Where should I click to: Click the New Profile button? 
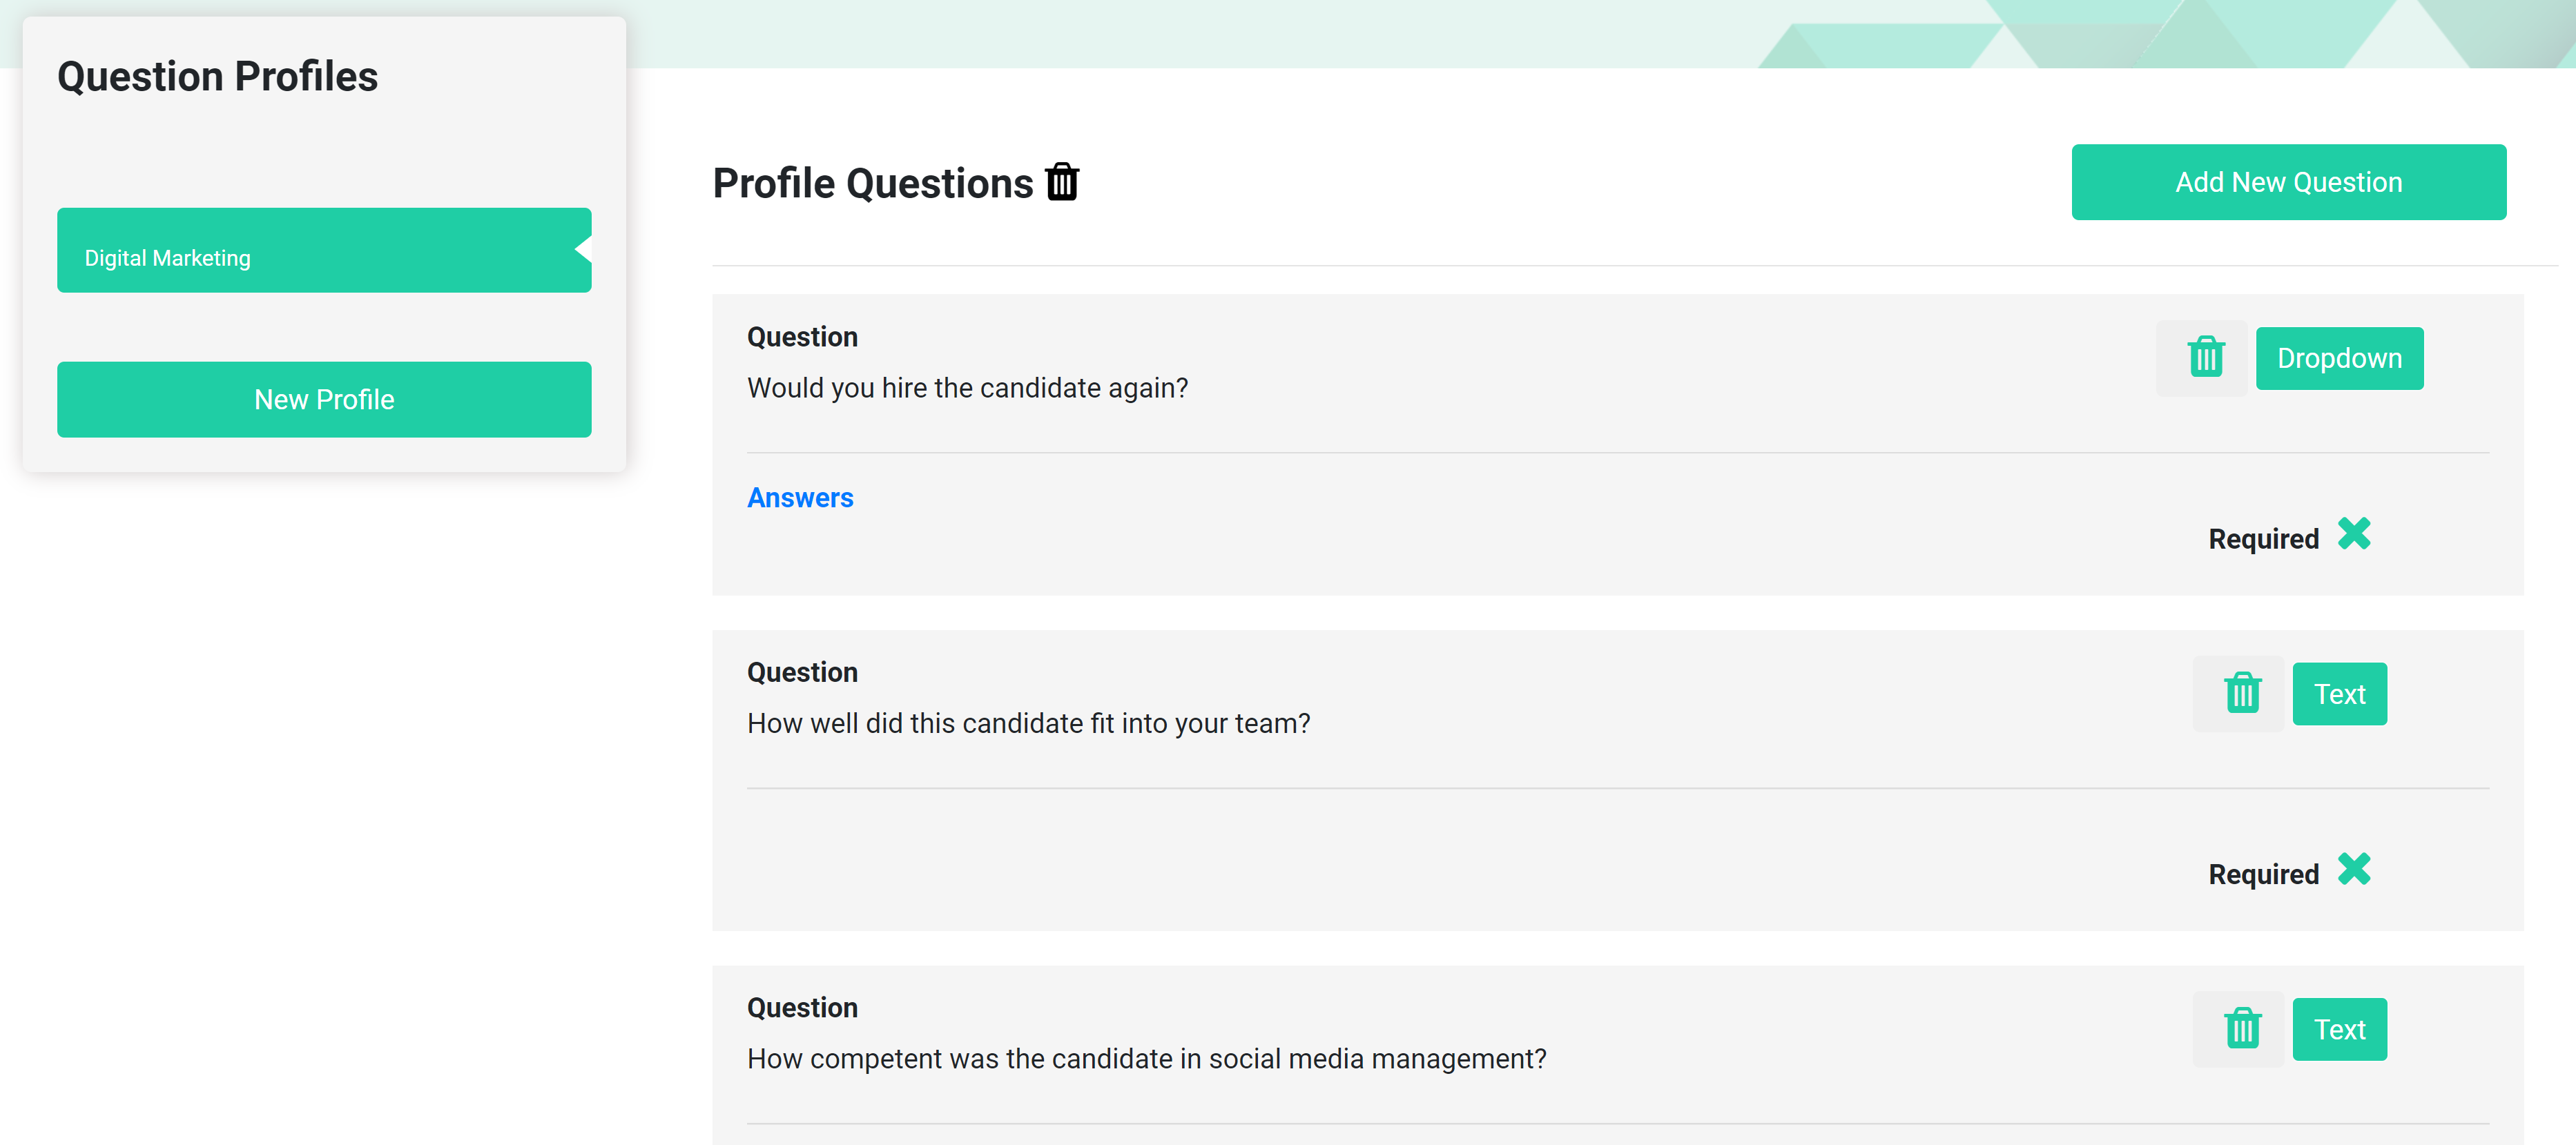coord(323,399)
